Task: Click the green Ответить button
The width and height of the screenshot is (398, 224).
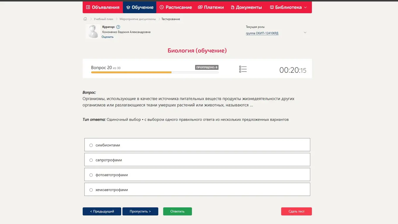Action: pos(178,211)
